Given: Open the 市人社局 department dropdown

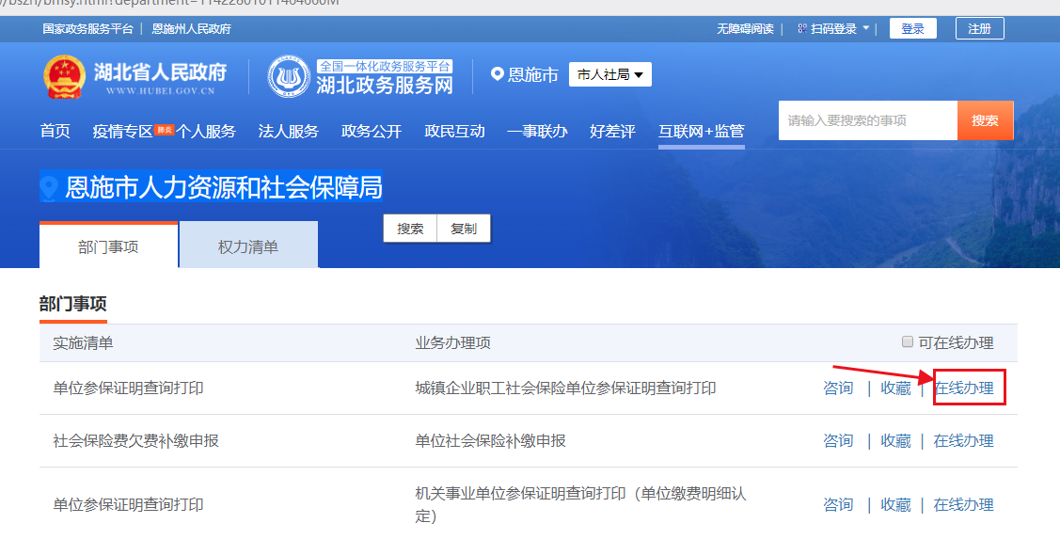Looking at the screenshot, I should [609, 74].
